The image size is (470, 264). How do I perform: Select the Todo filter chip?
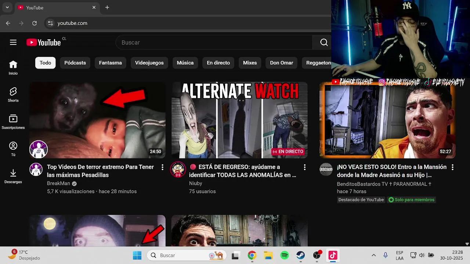tap(46, 63)
